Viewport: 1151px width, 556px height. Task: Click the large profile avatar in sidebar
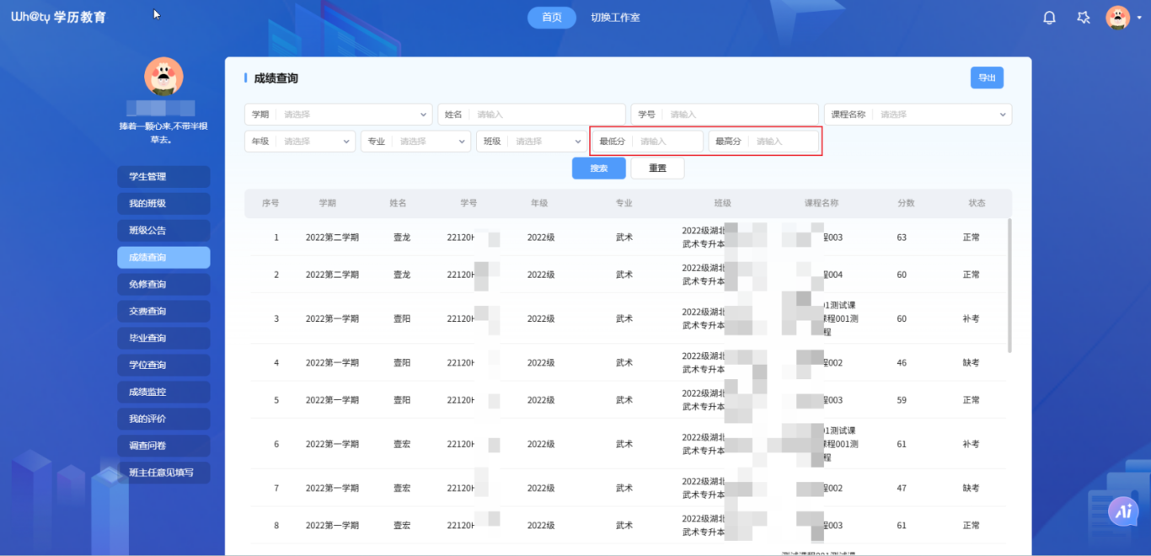163,77
